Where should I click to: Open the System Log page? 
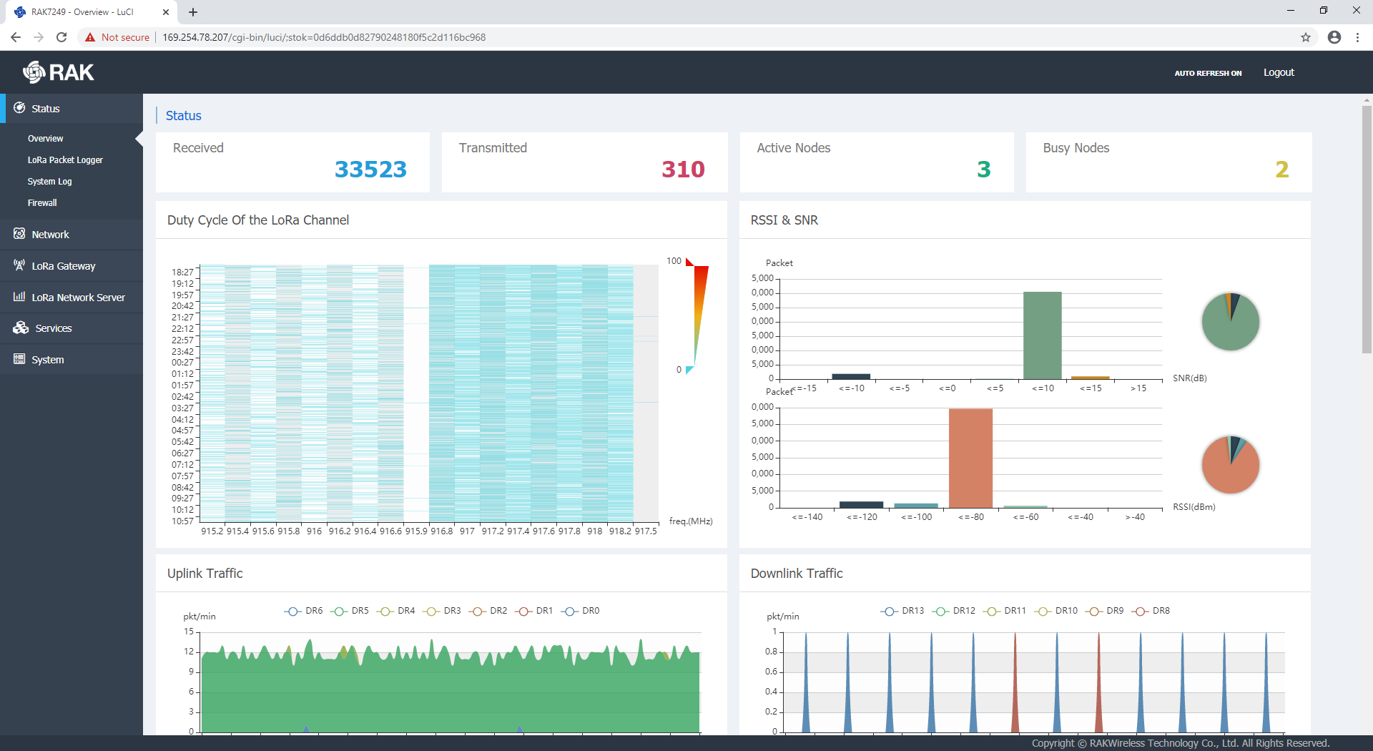[49, 182]
